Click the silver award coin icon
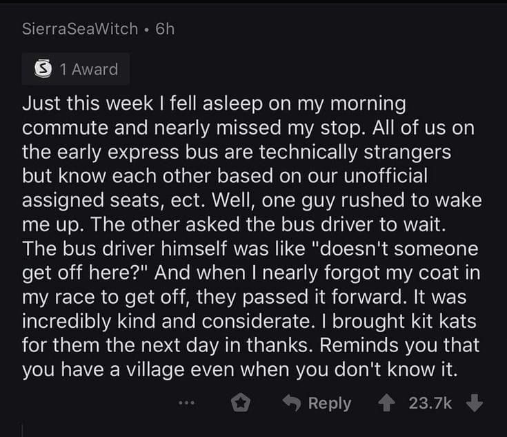The image size is (507, 437). point(46,69)
